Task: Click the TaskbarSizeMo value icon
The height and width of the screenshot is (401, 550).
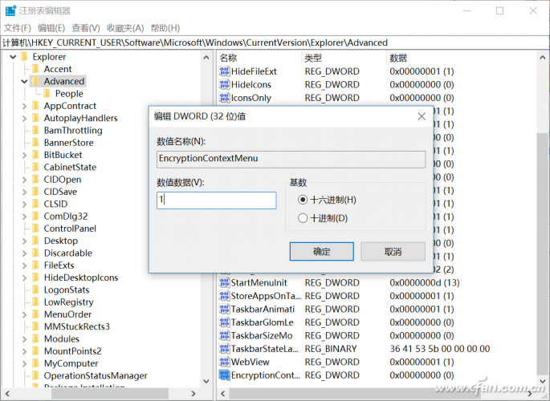Action: point(224,335)
